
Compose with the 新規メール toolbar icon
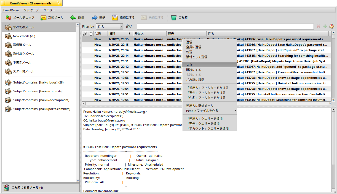pyautogui.click(x=43, y=18)
